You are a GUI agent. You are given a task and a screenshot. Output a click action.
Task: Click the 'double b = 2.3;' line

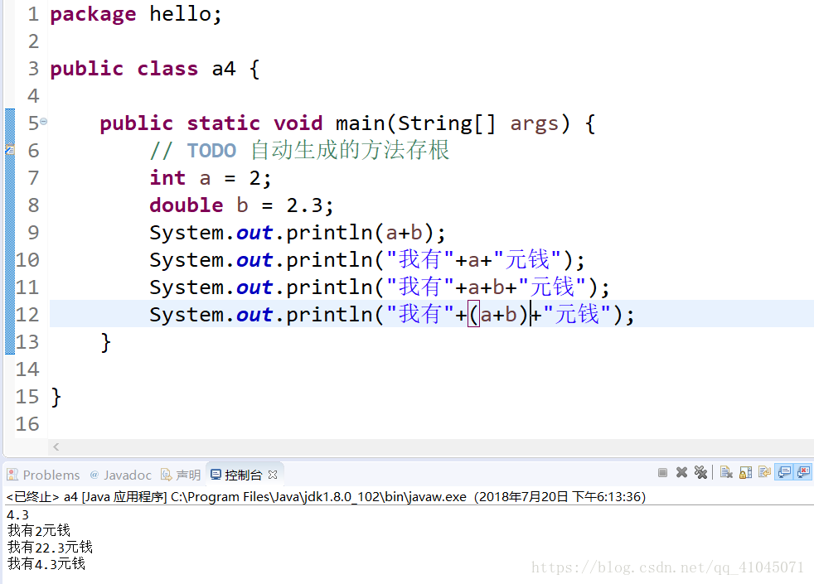click(x=241, y=205)
